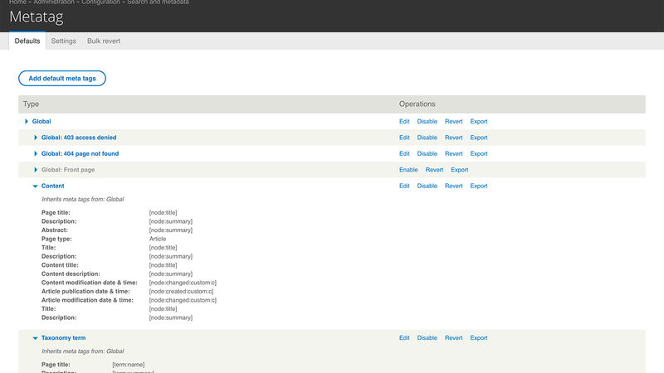Image resolution: width=664 pixels, height=373 pixels.
Task: Open the Settings tab
Action: click(x=64, y=41)
